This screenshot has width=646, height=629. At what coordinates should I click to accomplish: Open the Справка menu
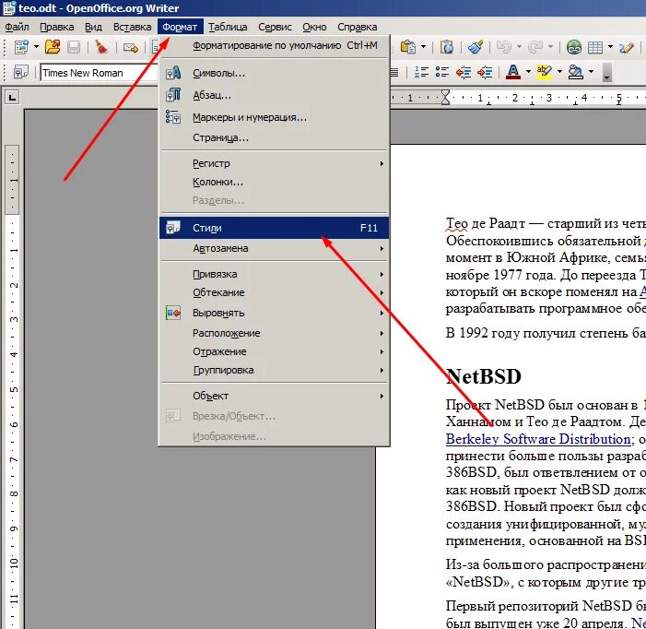[x=358, y=27]
